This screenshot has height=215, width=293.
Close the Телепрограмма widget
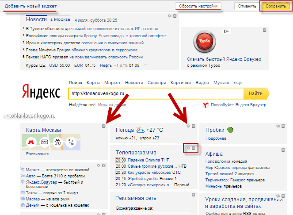coord(194,148)
